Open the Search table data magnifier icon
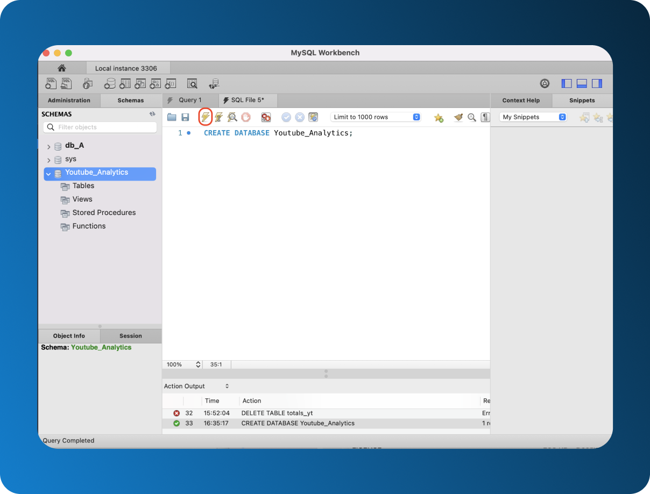 pyautogui.click(x=192, y=83)
